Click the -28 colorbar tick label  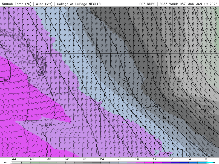click(83, 159)
